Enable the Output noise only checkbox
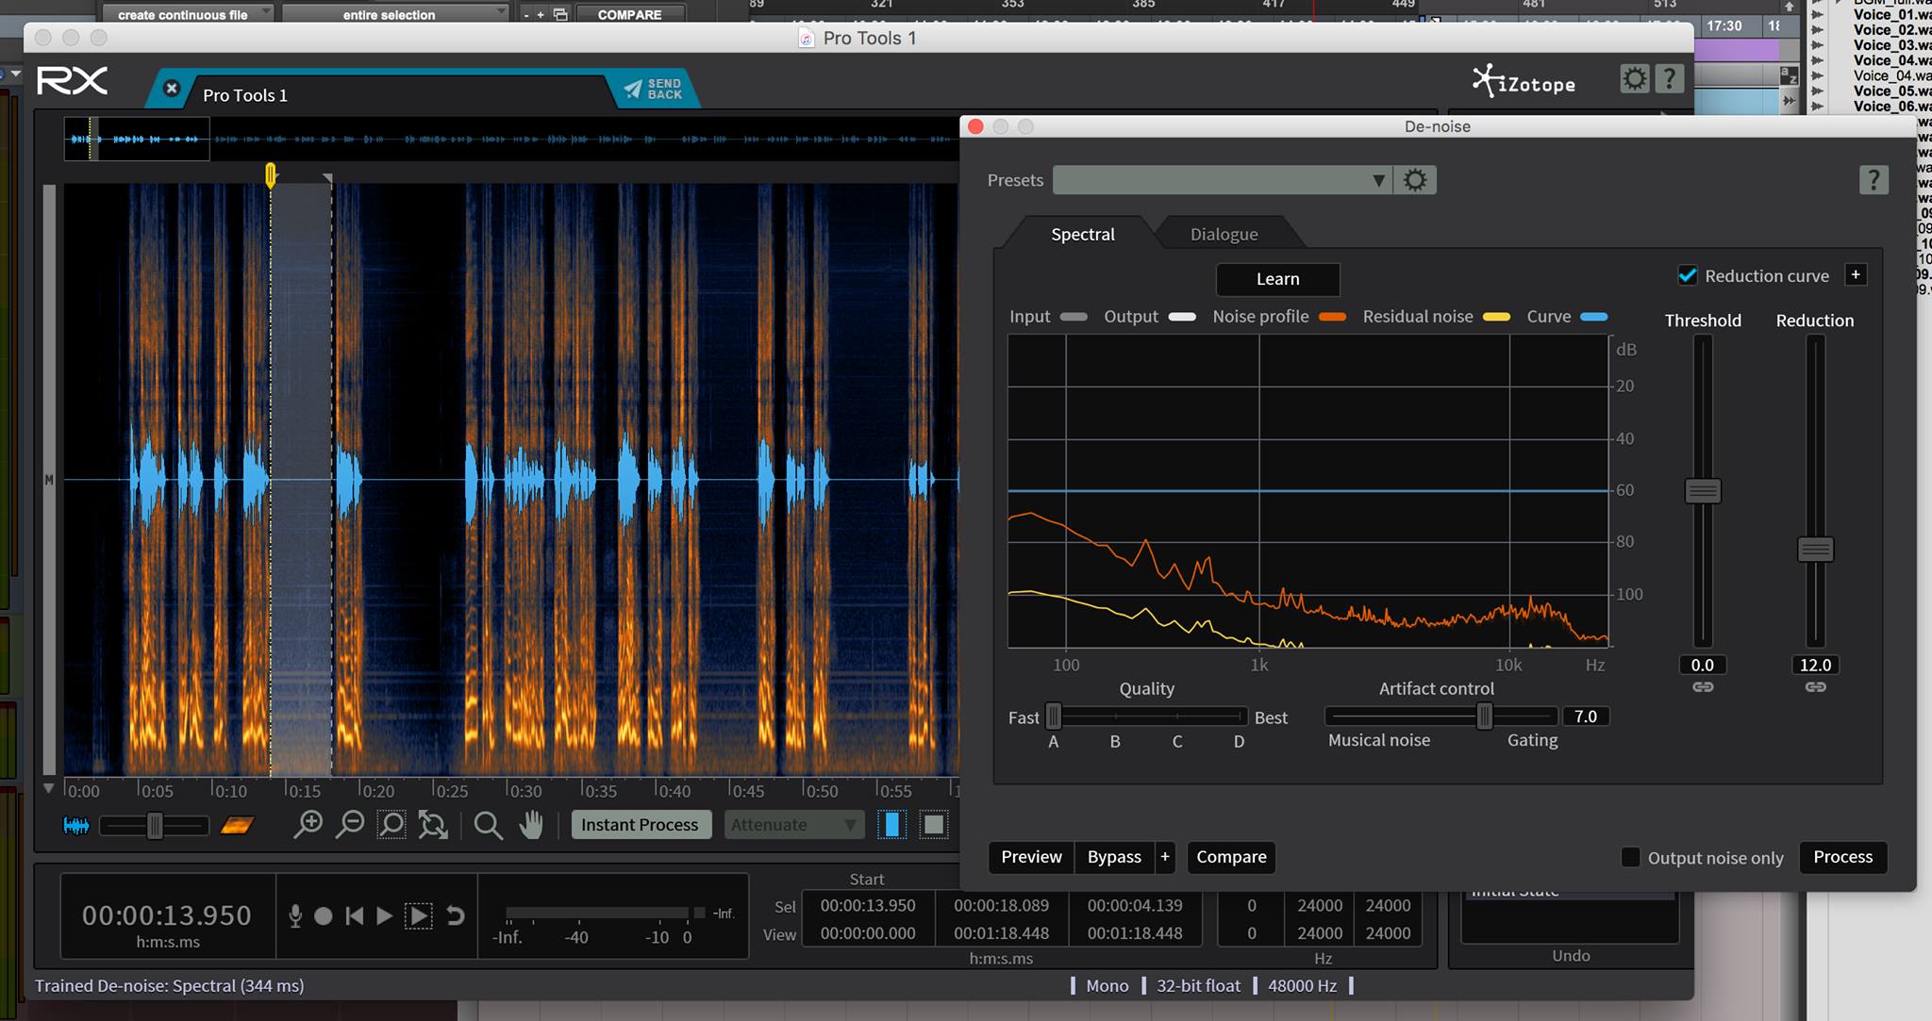This screenshot has width=1932, height=1021. [x=1630, y=857]
